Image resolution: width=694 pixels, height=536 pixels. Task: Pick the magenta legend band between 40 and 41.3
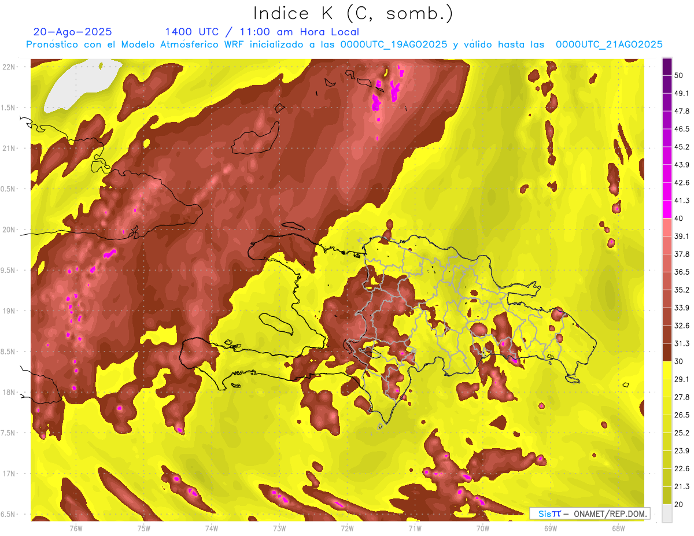click(x=667, y=209)
